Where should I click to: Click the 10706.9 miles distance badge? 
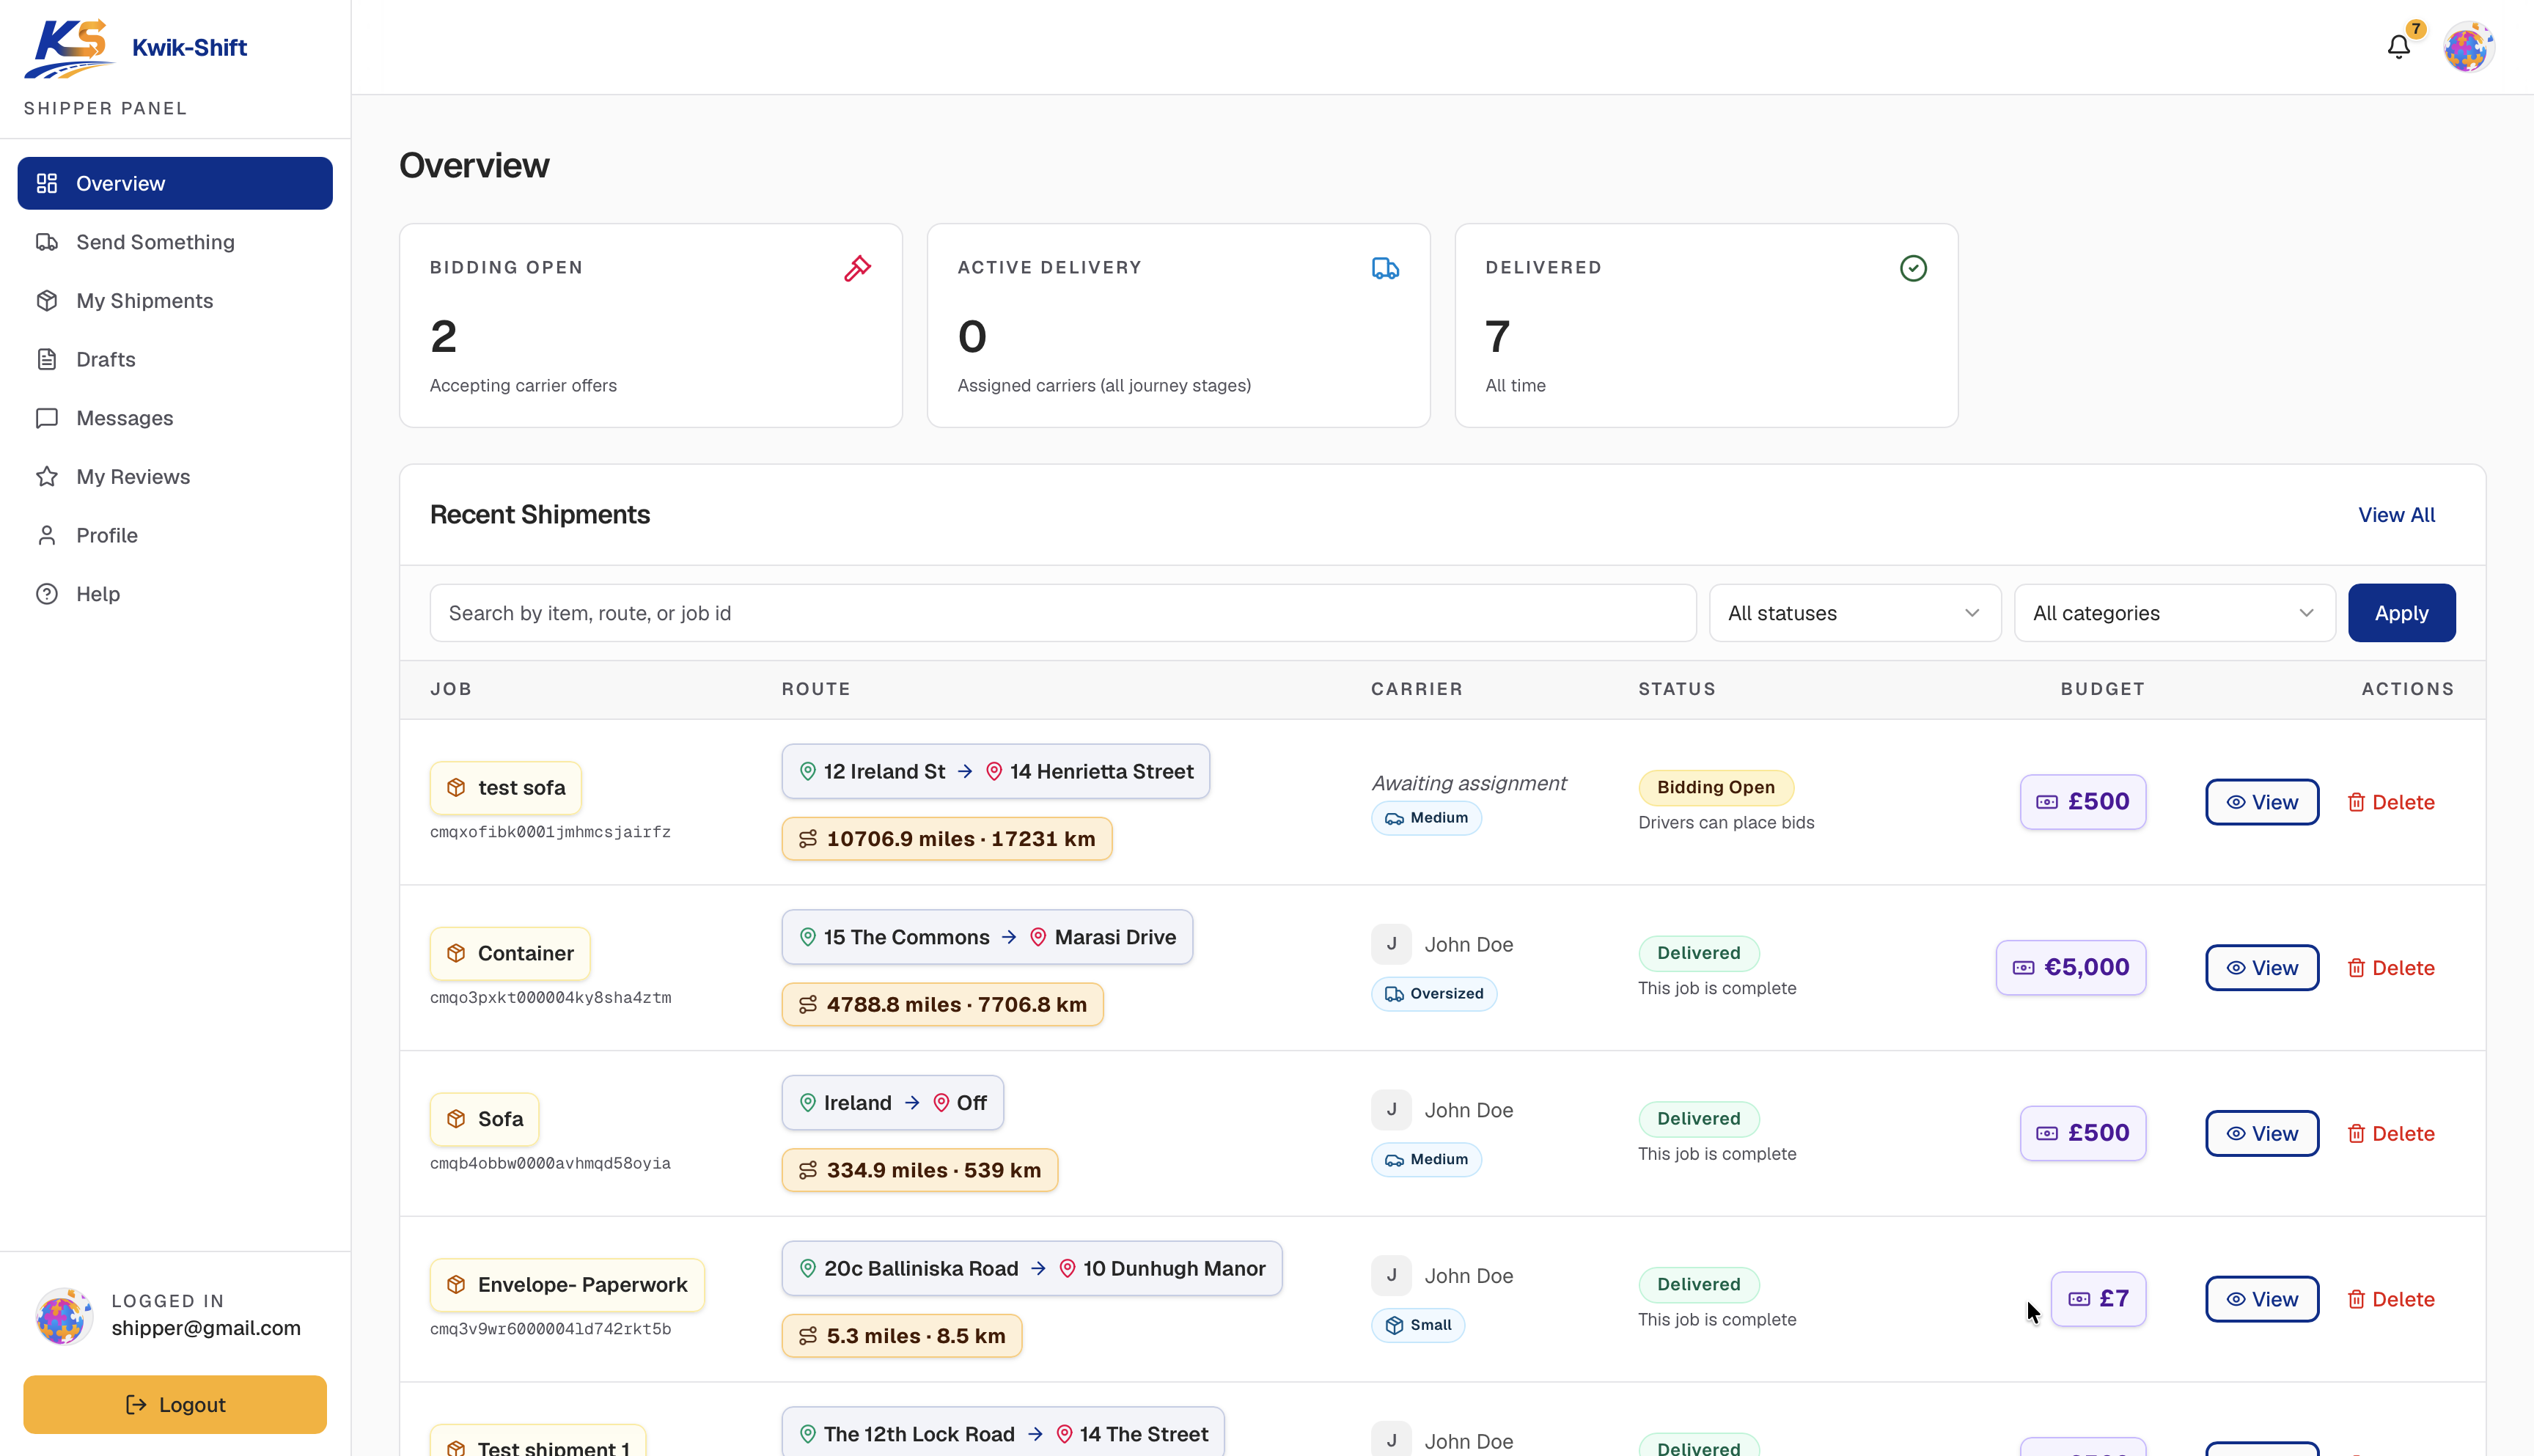(947, 839)
